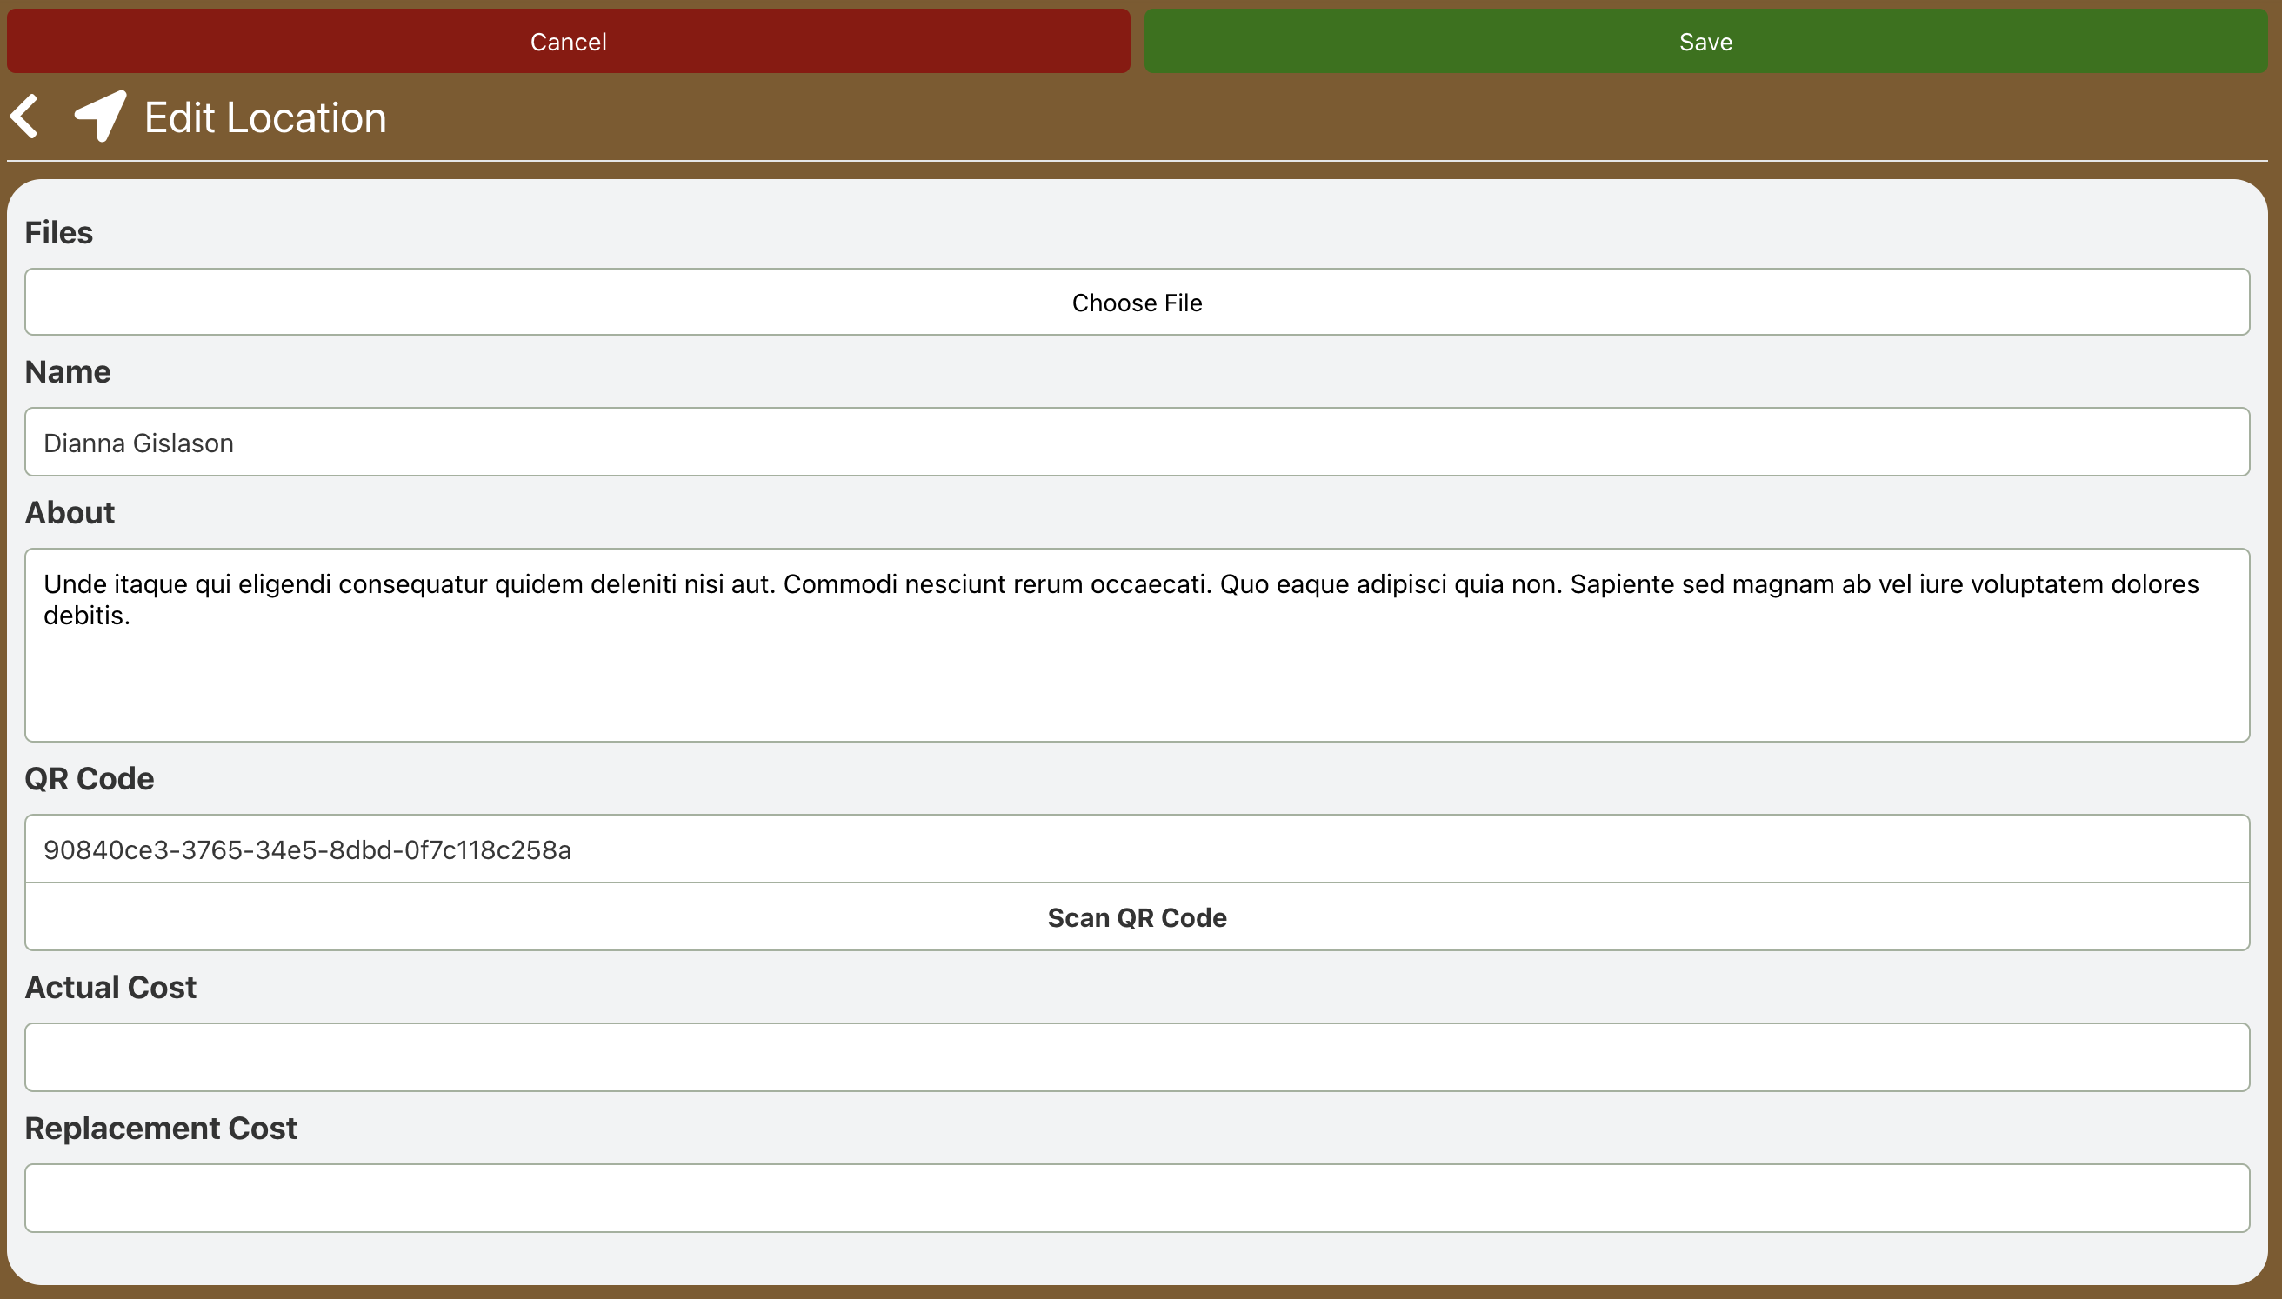Open the Choose File picker
Screen dimensions: 2282x1299
[x=1137, y=303]
